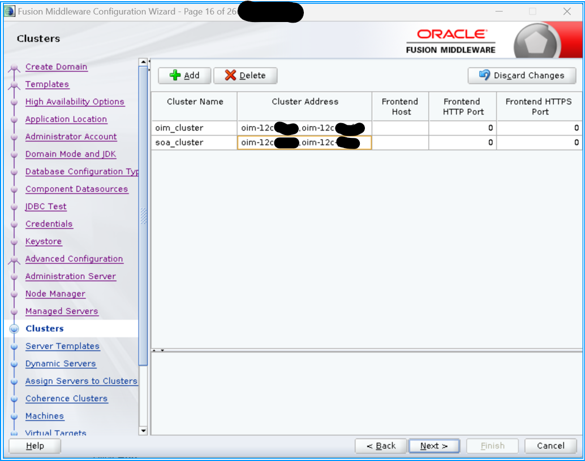Open the Create Domain step link
Image resolution: width=585 pixels, height=461 pixels.
click(x=57, y=67)
